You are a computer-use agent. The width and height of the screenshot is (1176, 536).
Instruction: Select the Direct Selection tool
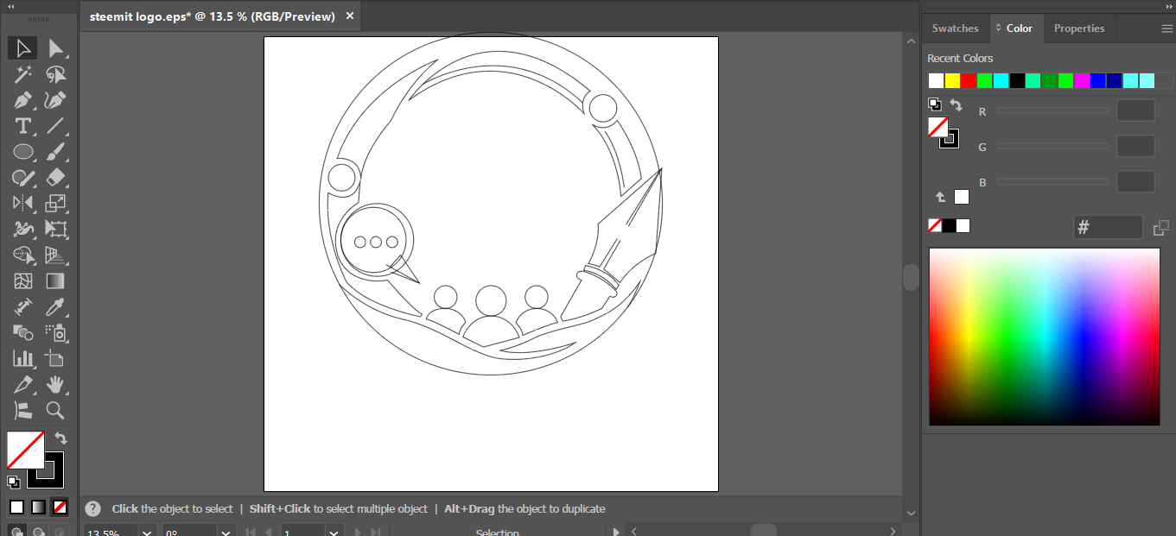point(56,48)
